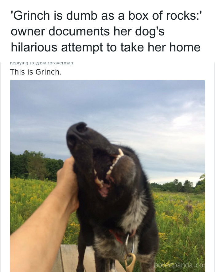Click the word 'hilarious' in the headline
The height and width of the screenshot is (272, 215).
coord(34,47)
